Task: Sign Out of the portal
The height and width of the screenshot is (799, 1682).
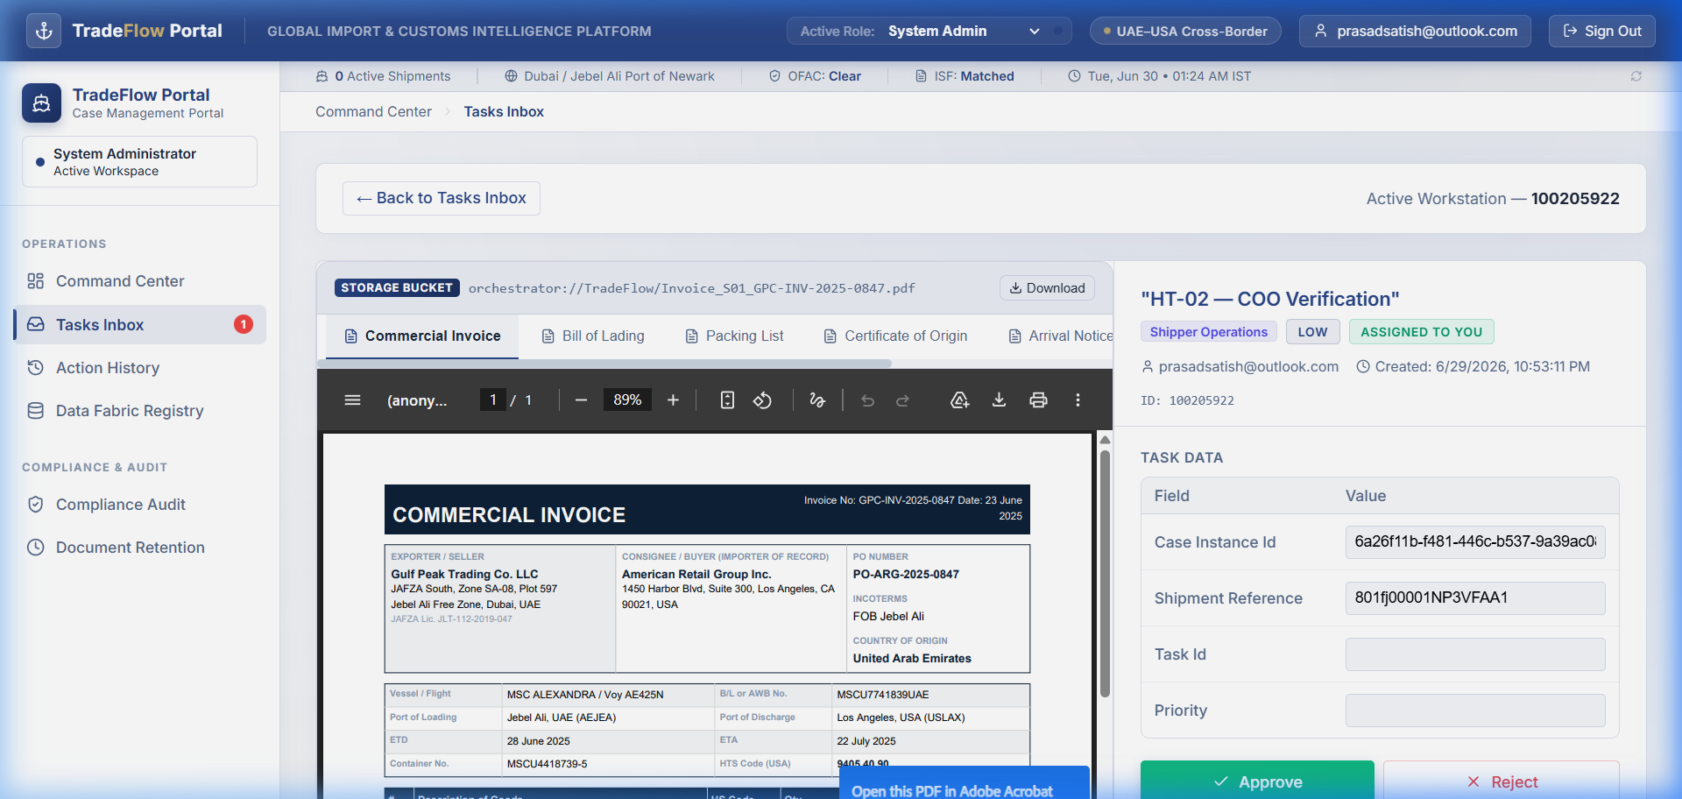Action: 1602,31
